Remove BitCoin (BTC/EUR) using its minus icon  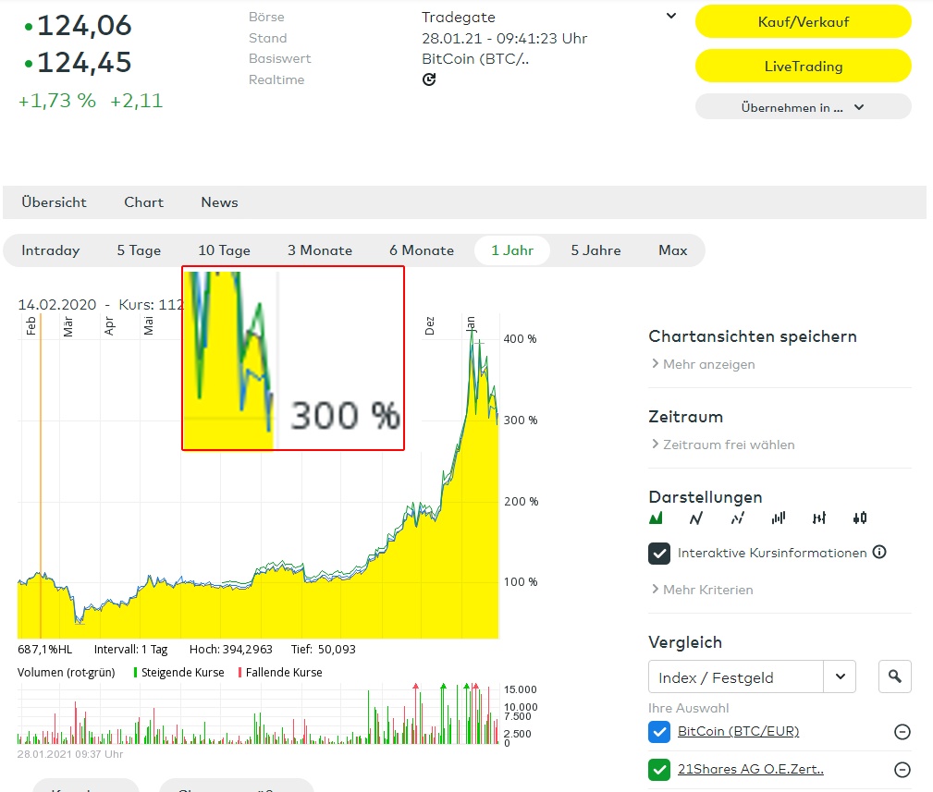pyautogui.click(x=901, y=731)
